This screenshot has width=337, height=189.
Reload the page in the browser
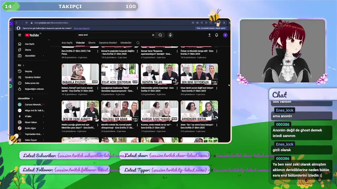point(27,23)
